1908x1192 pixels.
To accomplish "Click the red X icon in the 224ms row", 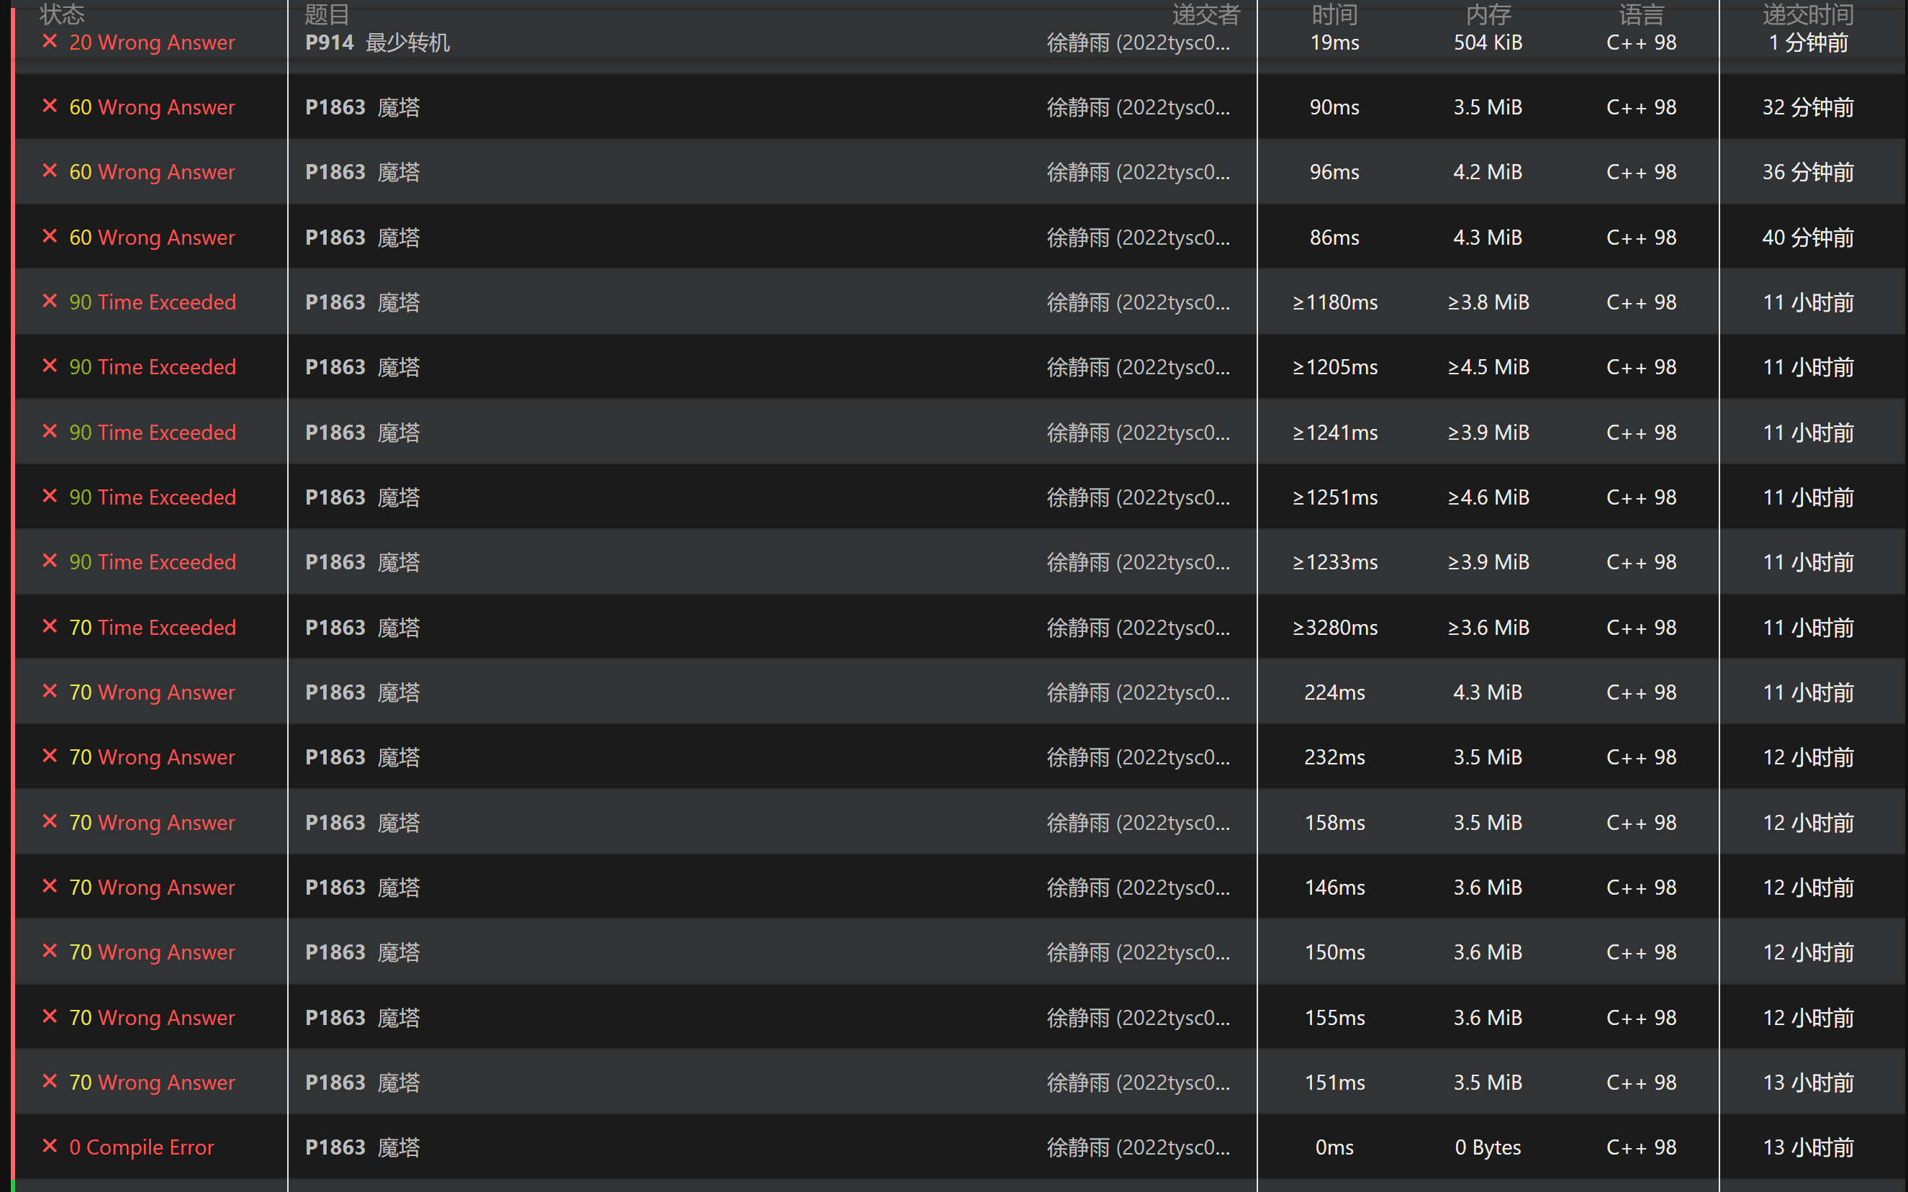I will pyautogui.click(x=50, y=692).
